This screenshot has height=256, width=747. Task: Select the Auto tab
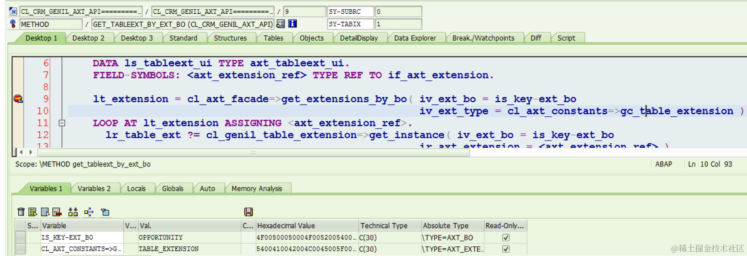click(207, 188)
